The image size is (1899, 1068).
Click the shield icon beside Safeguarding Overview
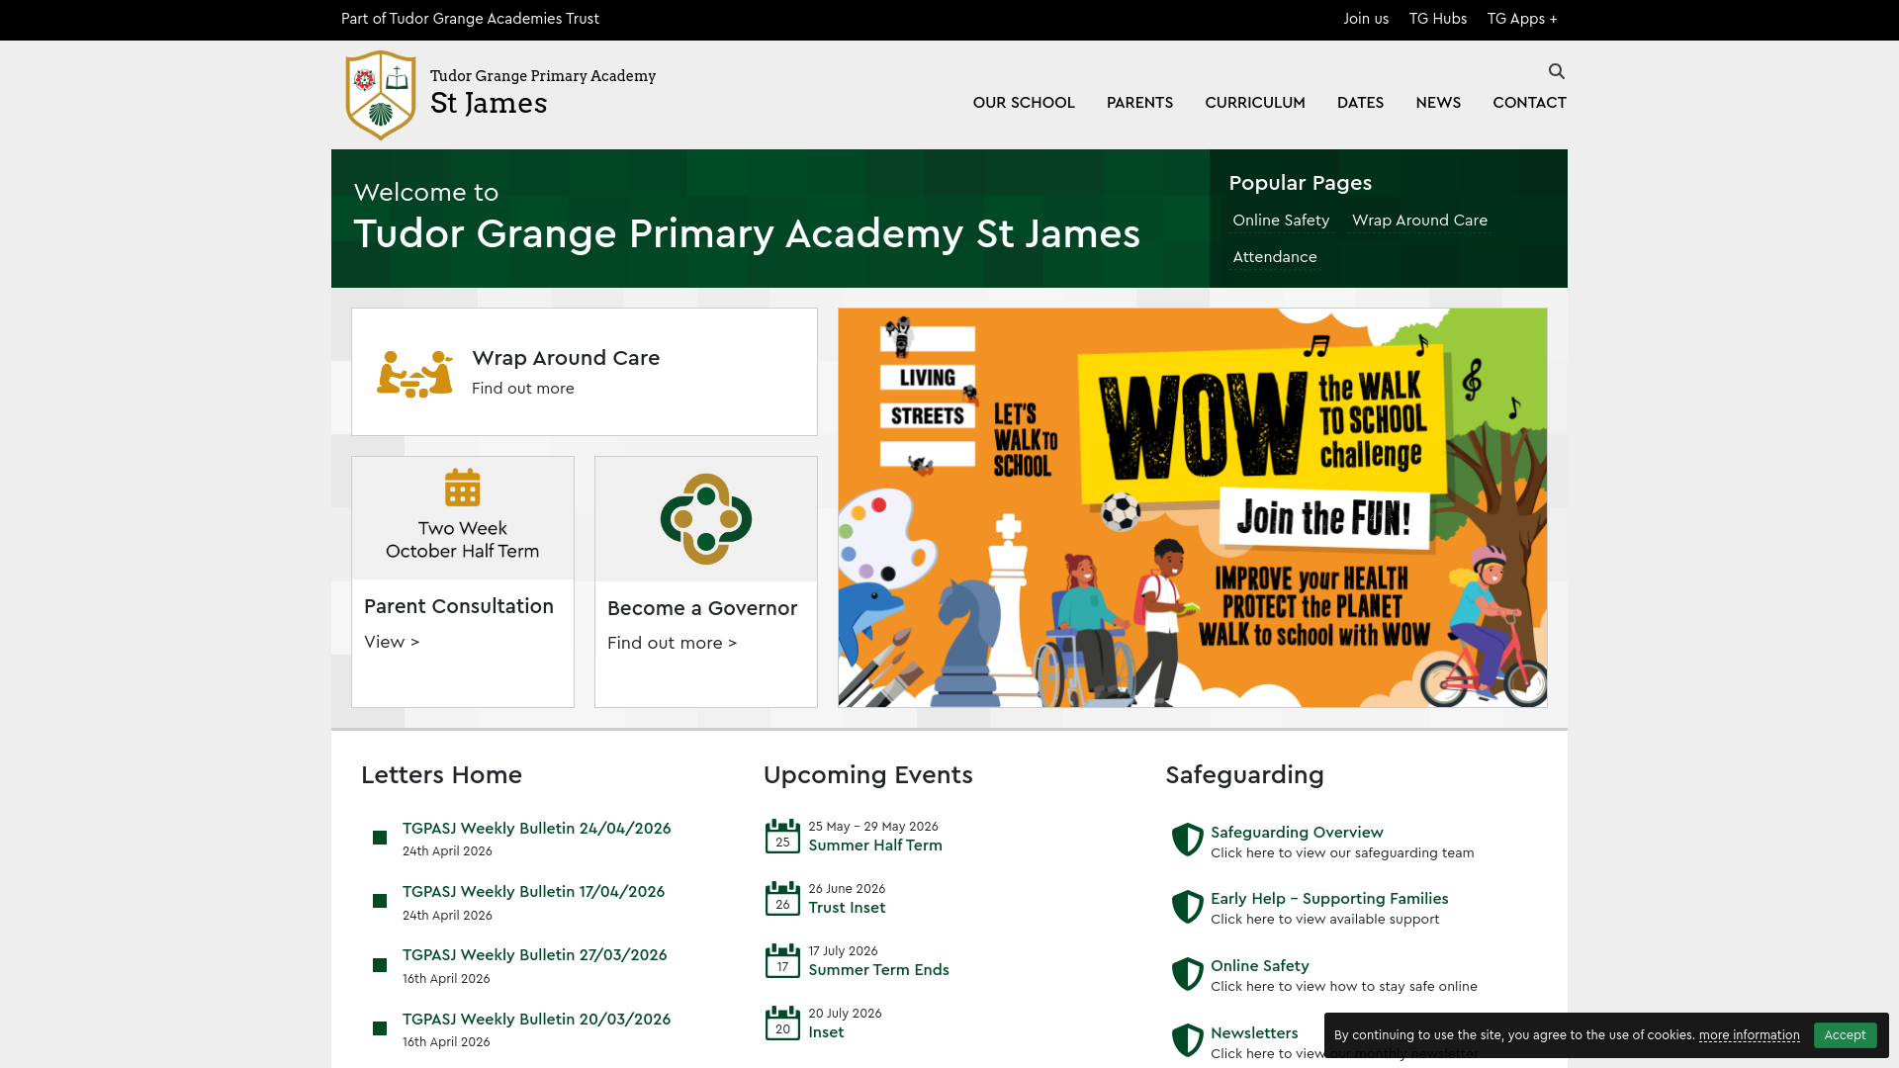click(x=1187, y=840)
